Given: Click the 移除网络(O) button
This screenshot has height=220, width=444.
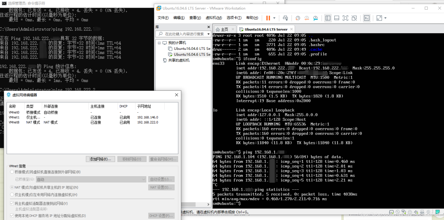Looking at the screenshot, I should pos(132,159).
